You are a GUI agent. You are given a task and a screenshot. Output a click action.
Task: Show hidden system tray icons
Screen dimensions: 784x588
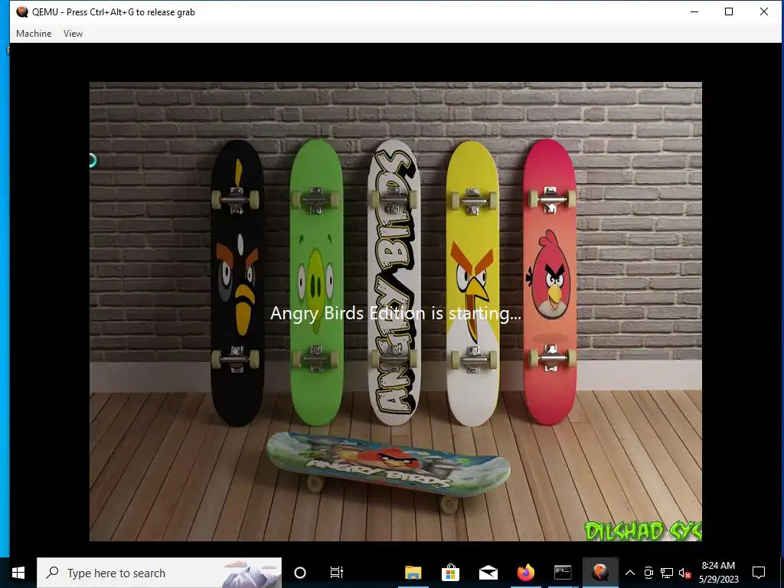630,573
